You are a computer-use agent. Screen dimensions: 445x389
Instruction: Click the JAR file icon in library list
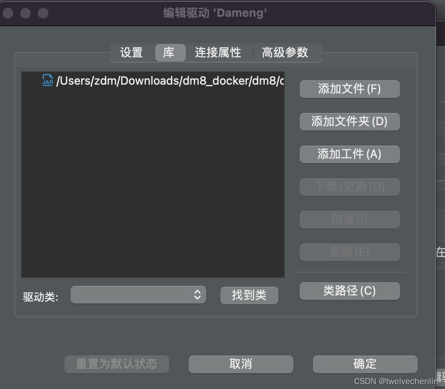click(48, 80)
